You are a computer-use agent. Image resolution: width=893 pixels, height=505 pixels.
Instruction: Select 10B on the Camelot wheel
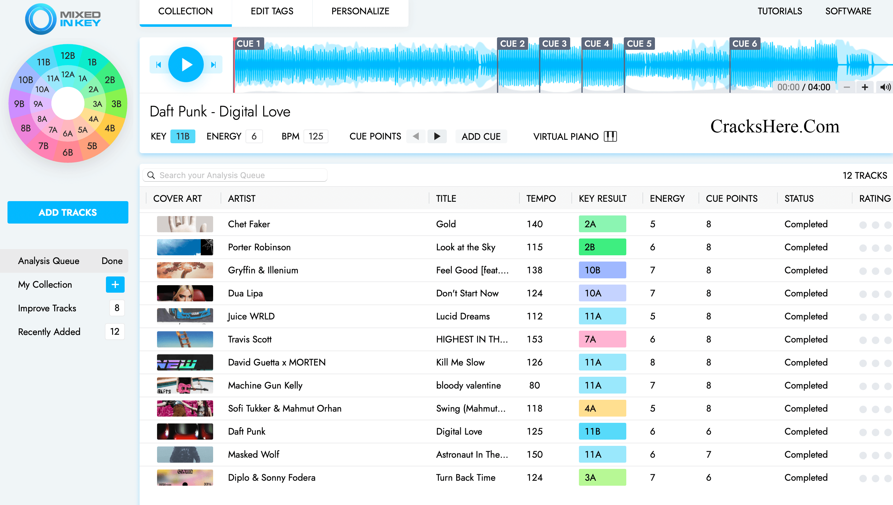click(x=26, y=80)
